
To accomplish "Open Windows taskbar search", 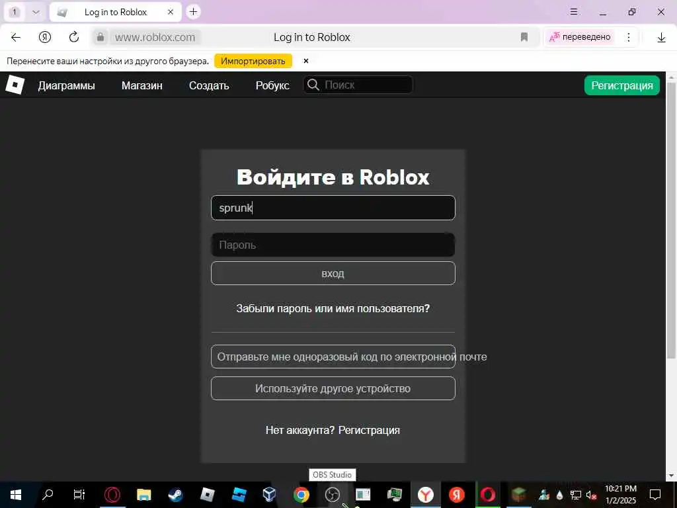I will [x=48, y=494].
